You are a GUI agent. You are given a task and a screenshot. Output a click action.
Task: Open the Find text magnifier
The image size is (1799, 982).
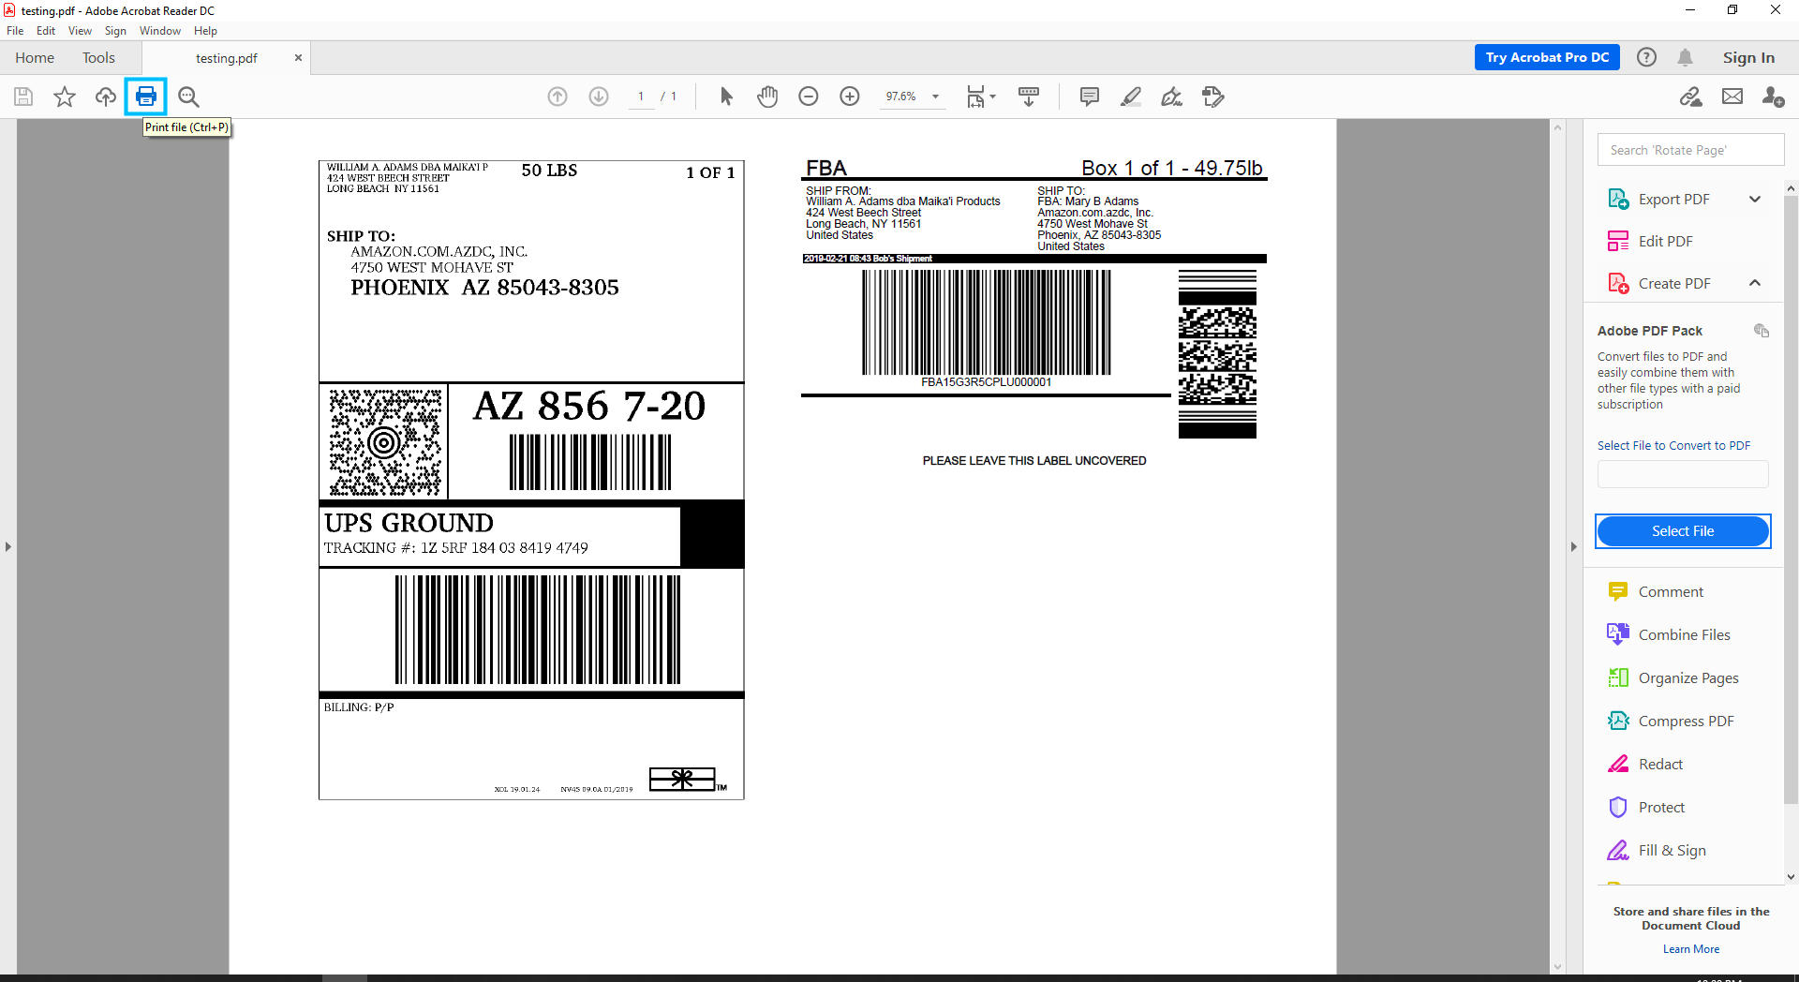188,97
